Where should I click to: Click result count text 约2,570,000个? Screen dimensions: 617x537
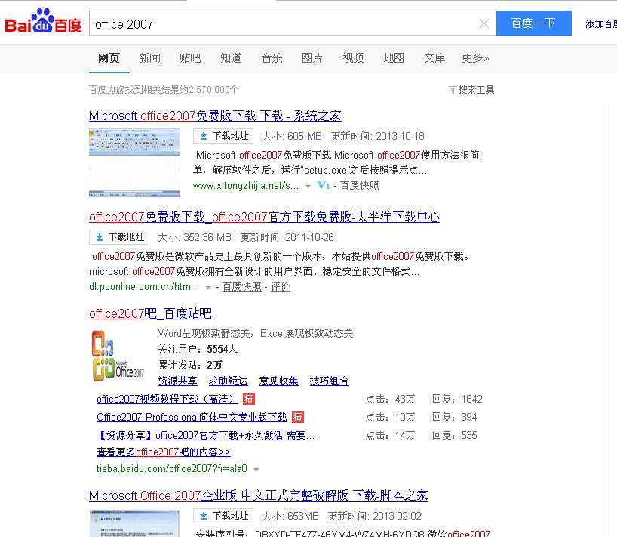click(209, 90)
